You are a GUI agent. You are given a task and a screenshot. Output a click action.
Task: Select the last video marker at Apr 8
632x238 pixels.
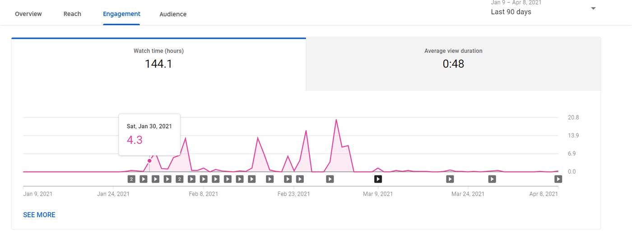[x=558, y=179]
